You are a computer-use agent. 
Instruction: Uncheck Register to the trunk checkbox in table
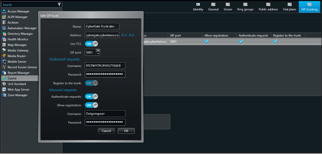[x=275, y=42]
